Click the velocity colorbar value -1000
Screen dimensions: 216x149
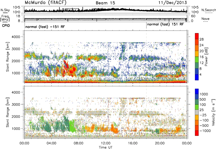[x=205, y=131]
